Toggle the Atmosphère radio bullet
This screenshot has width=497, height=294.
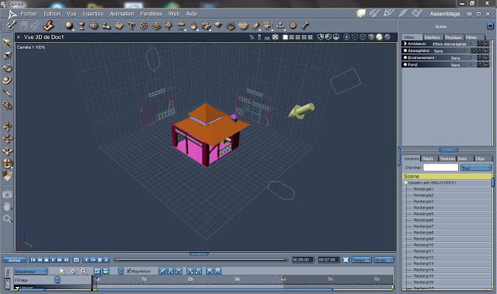point(405,50)
